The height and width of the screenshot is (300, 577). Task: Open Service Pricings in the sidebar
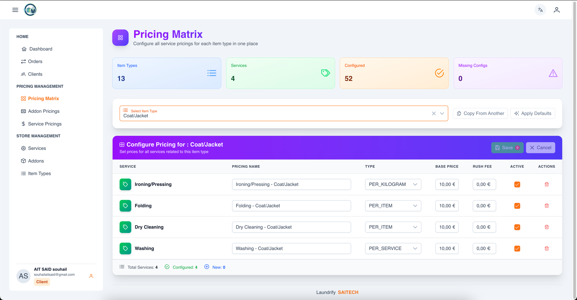[x=41, y=124]
